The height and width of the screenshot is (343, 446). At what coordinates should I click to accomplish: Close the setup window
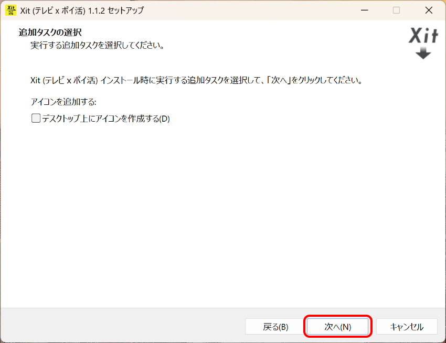[429, 10]
